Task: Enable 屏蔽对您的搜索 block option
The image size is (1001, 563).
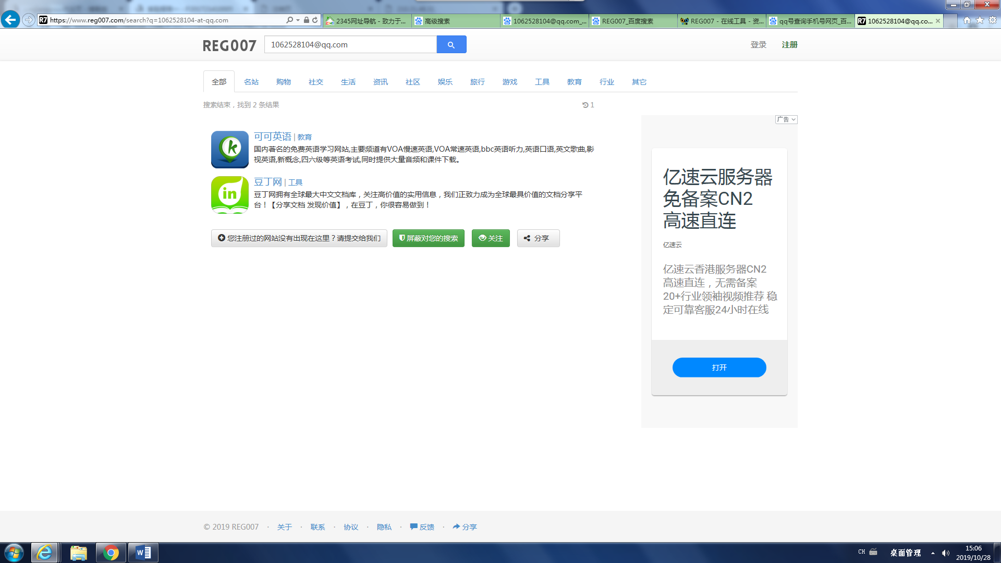Action: (x=428, y=238)
